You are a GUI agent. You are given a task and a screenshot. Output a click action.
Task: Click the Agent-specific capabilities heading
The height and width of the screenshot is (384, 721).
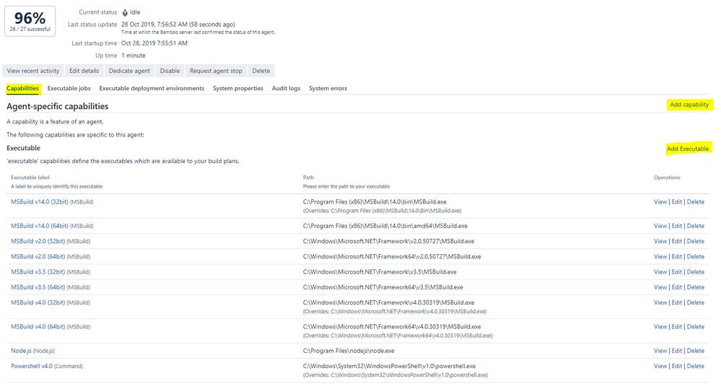point(58,106)
